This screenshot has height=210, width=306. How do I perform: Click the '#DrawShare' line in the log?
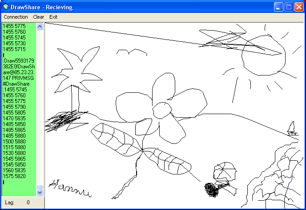(16, 84)
